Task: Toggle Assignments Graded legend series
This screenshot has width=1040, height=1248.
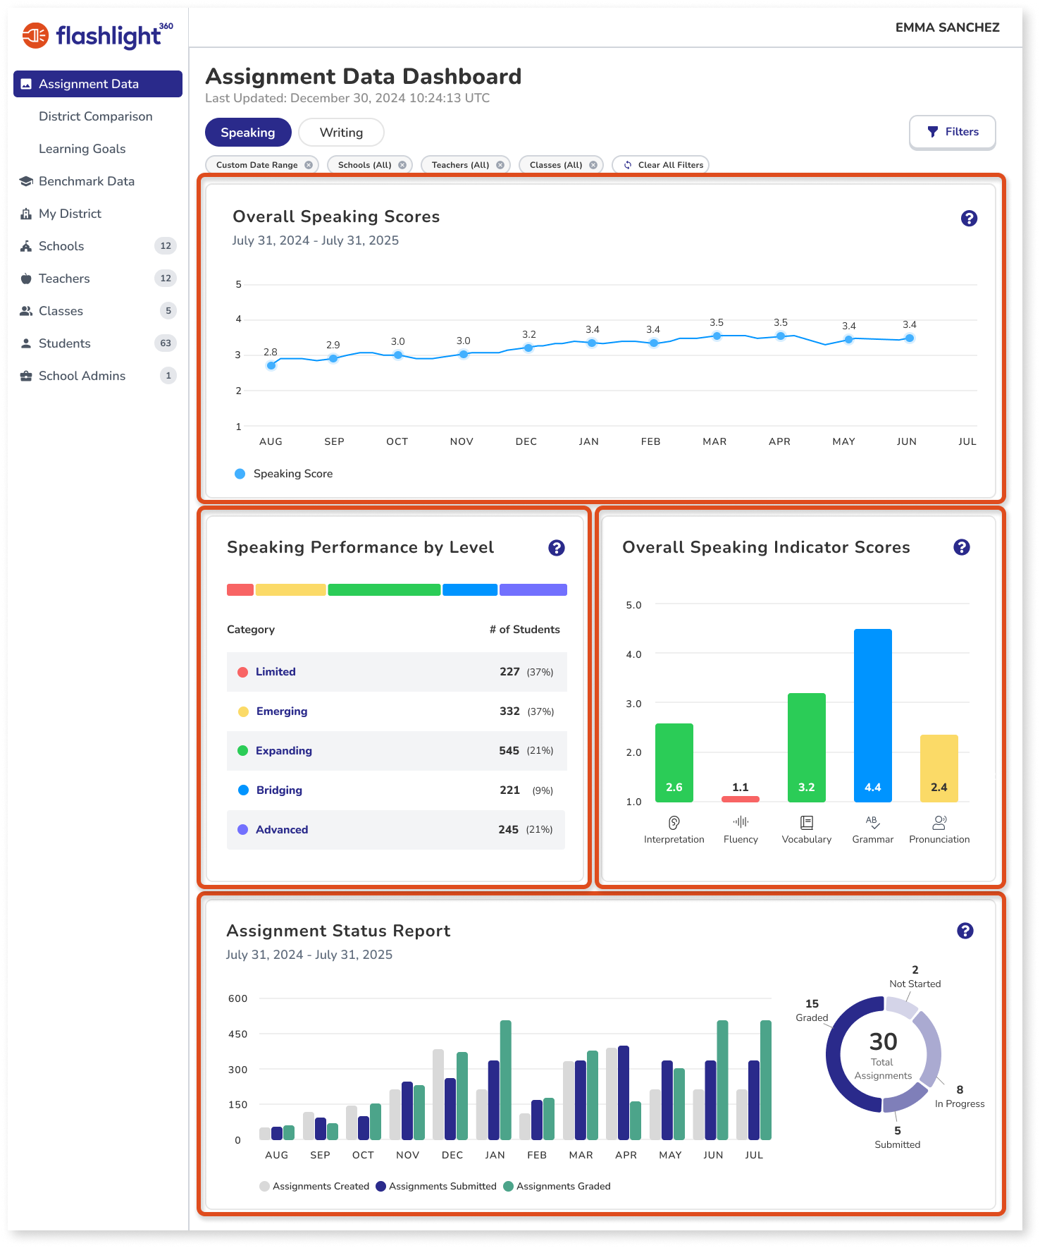Action: (557, 1186)
